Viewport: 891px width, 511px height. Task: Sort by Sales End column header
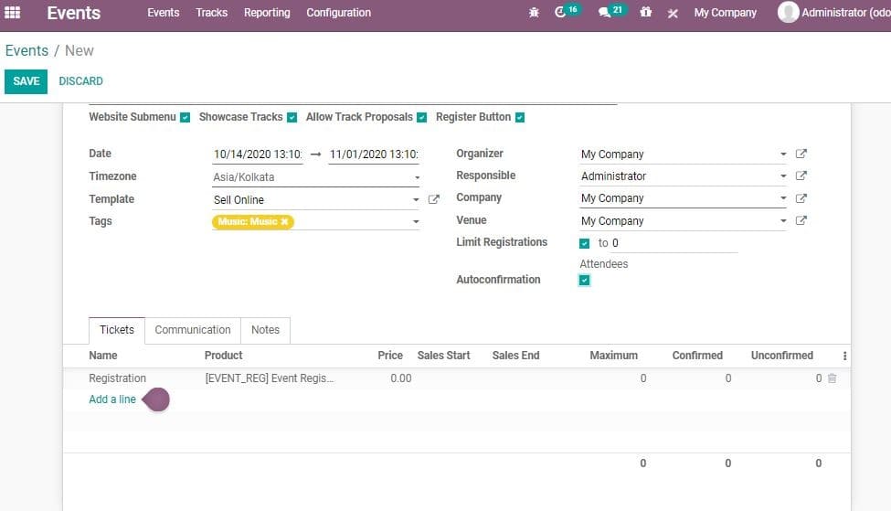[515, 356]
